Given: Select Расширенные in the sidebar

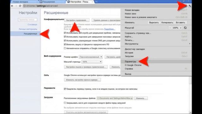Looking at the screenshot, I should coord(25,34).
